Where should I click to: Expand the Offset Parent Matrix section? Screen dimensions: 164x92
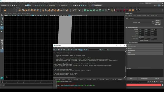(x=127, y=42)
